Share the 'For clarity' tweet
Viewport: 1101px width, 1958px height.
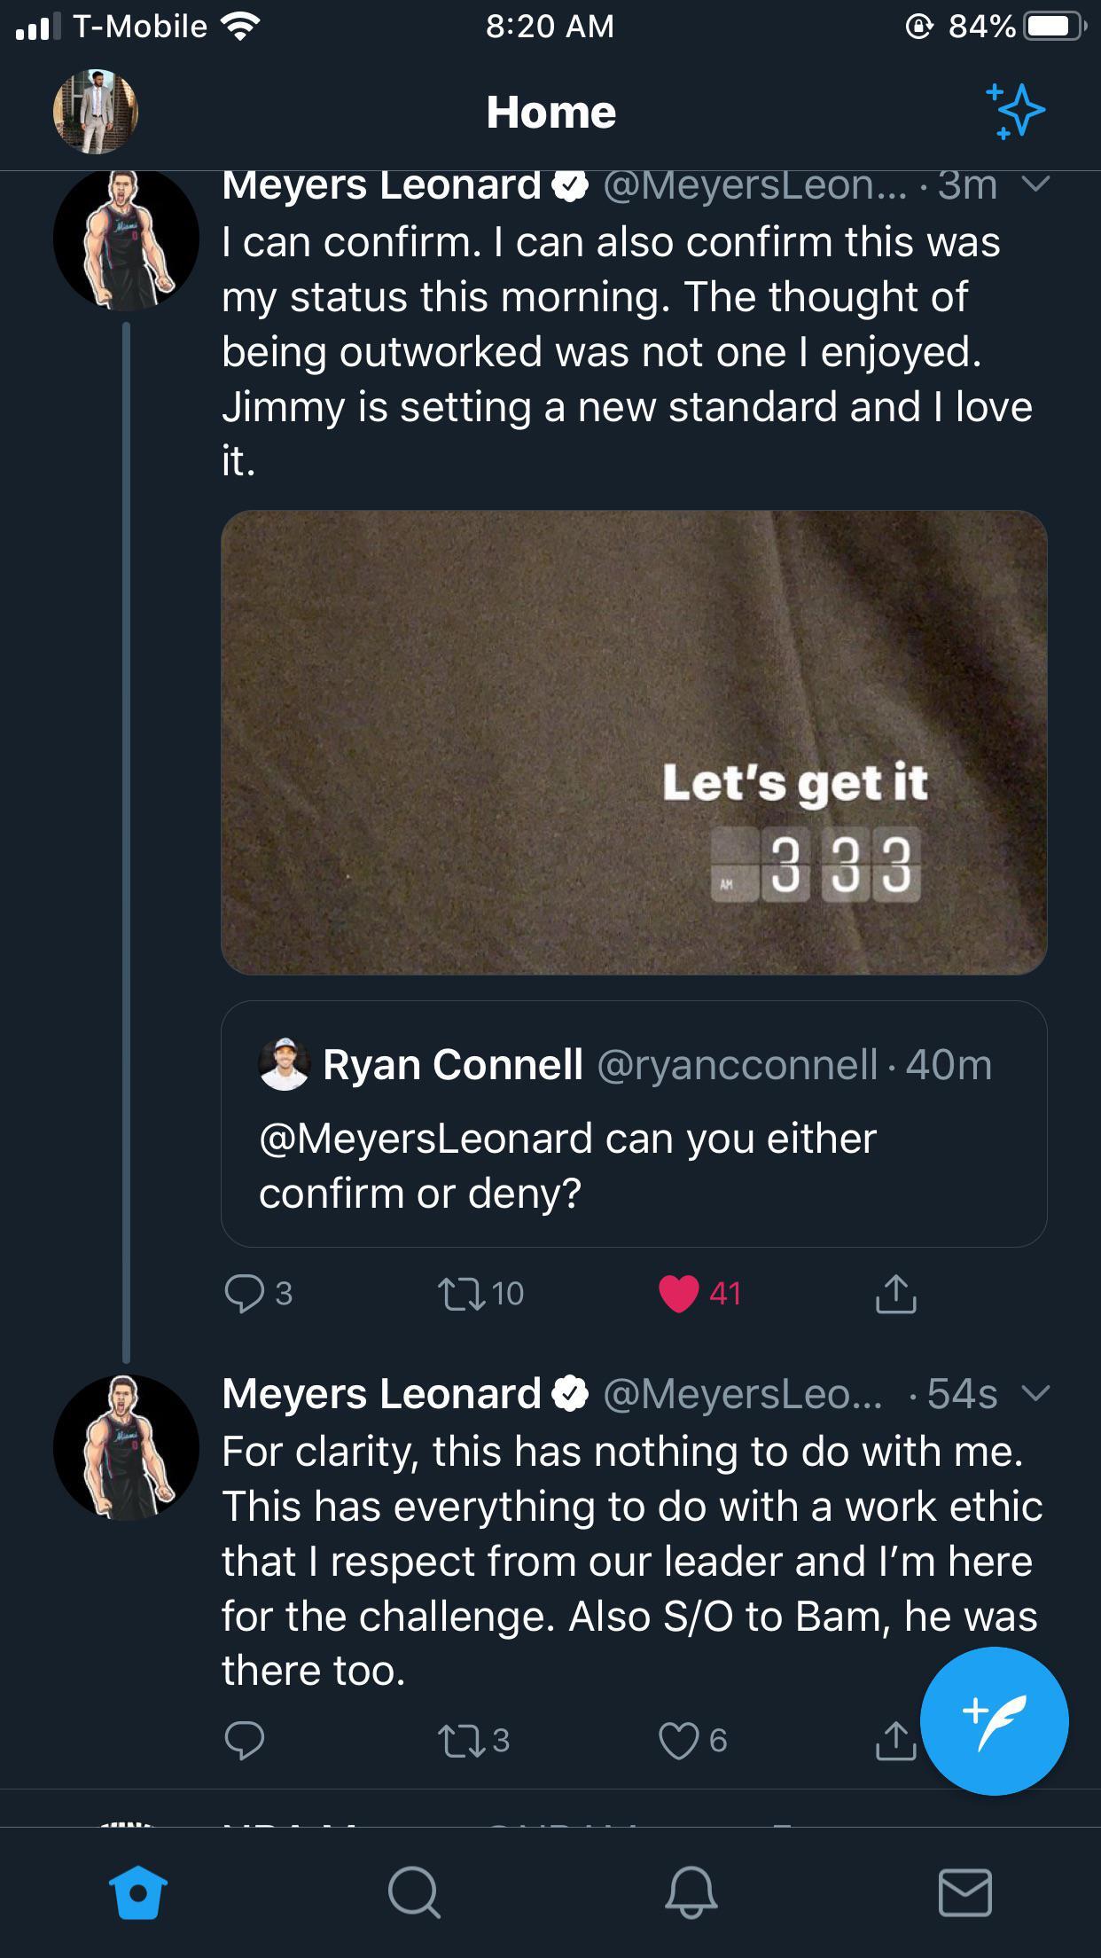point(895,1741)
